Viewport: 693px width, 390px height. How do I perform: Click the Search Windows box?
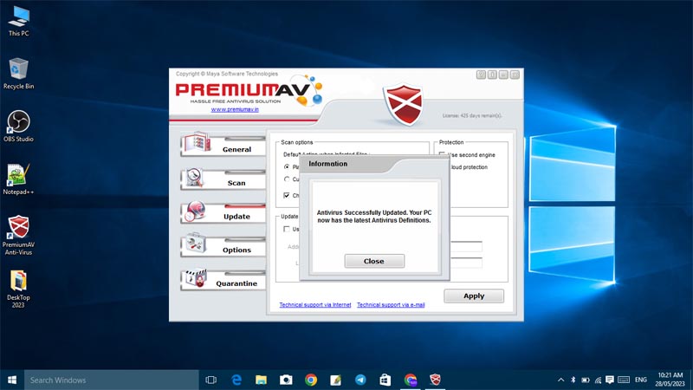112,380
